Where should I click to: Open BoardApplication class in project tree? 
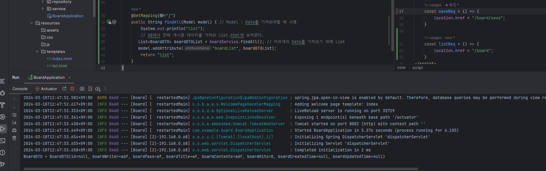coord(65,16)
